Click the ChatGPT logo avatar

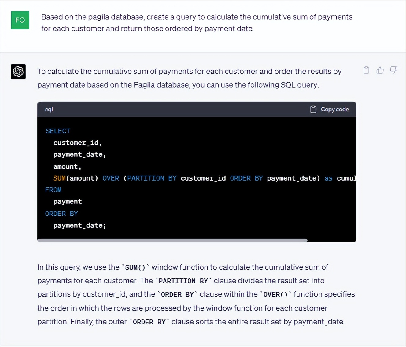click(x=18, y=71)
